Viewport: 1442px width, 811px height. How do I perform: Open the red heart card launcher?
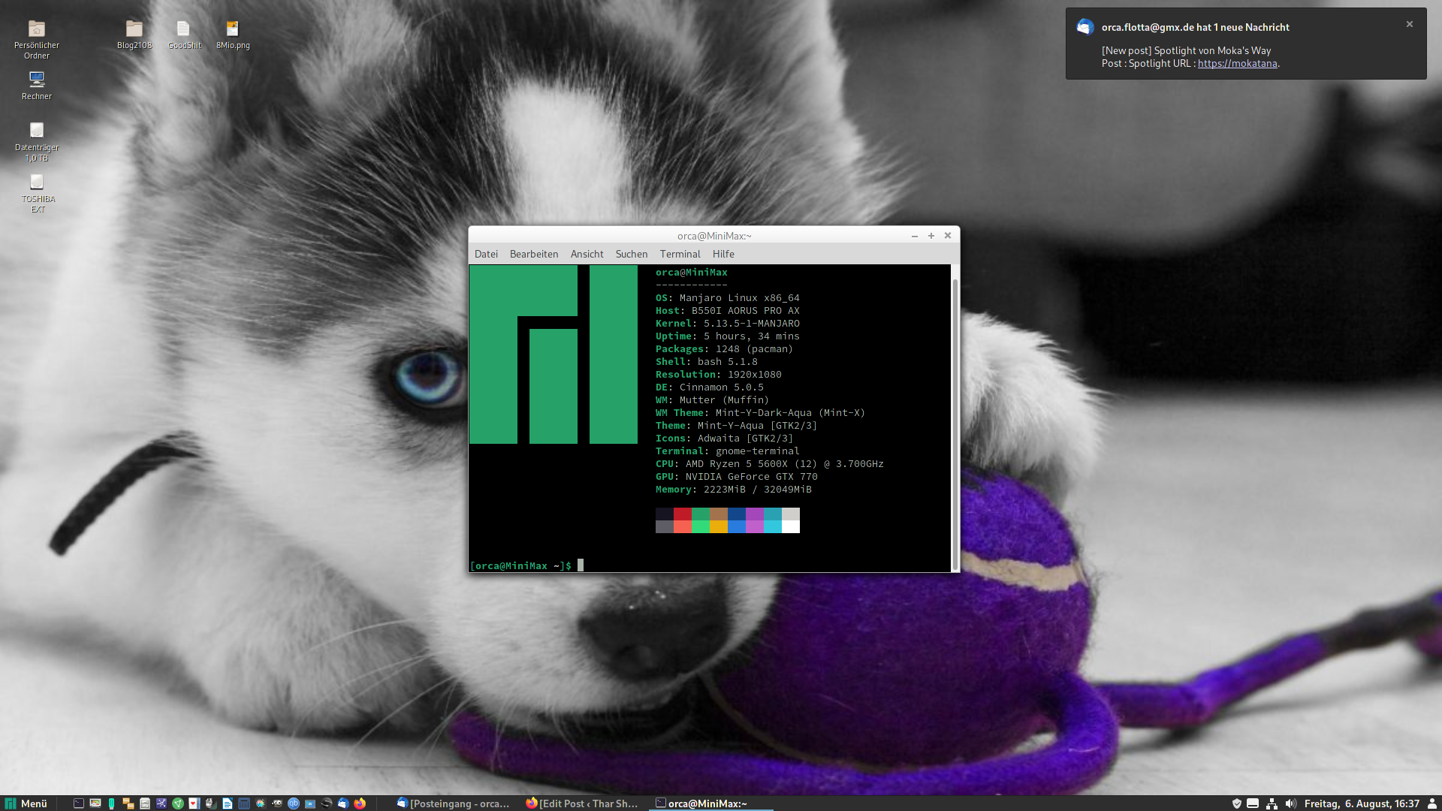194,803
